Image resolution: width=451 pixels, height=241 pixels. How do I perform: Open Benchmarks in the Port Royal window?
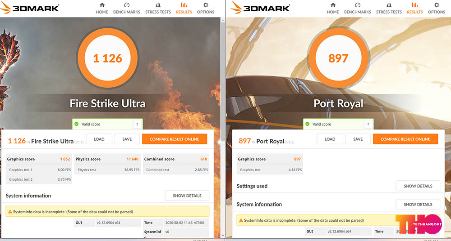(358, 9)
